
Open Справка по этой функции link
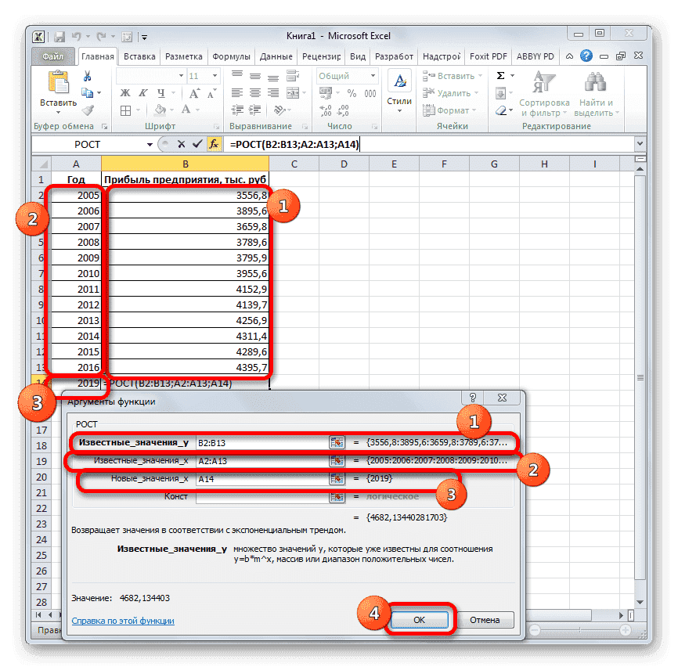click(121, 619)
